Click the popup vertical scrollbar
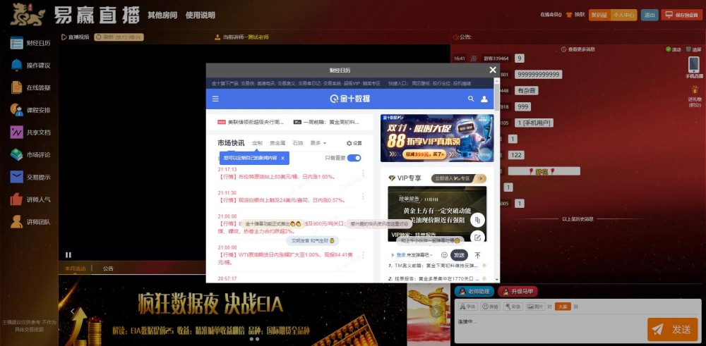Screen dimensions: 706x346 pos(497,96)
